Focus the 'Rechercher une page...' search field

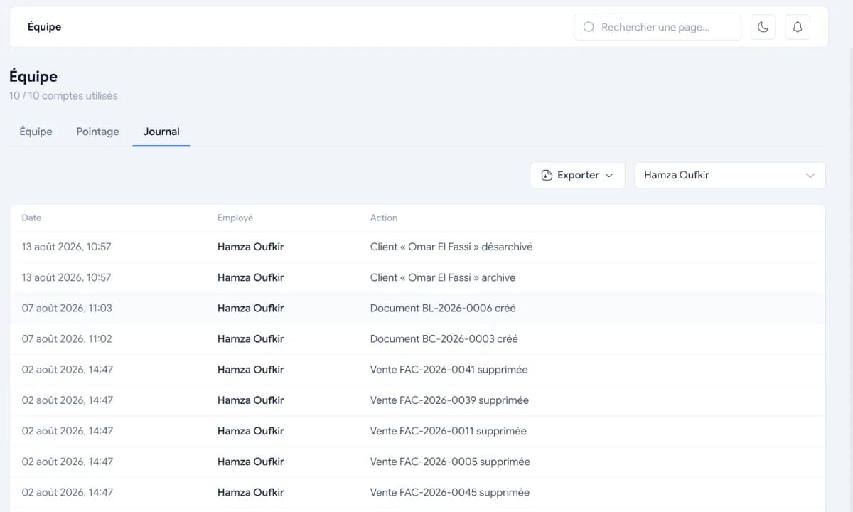click(x=658, y=27)
